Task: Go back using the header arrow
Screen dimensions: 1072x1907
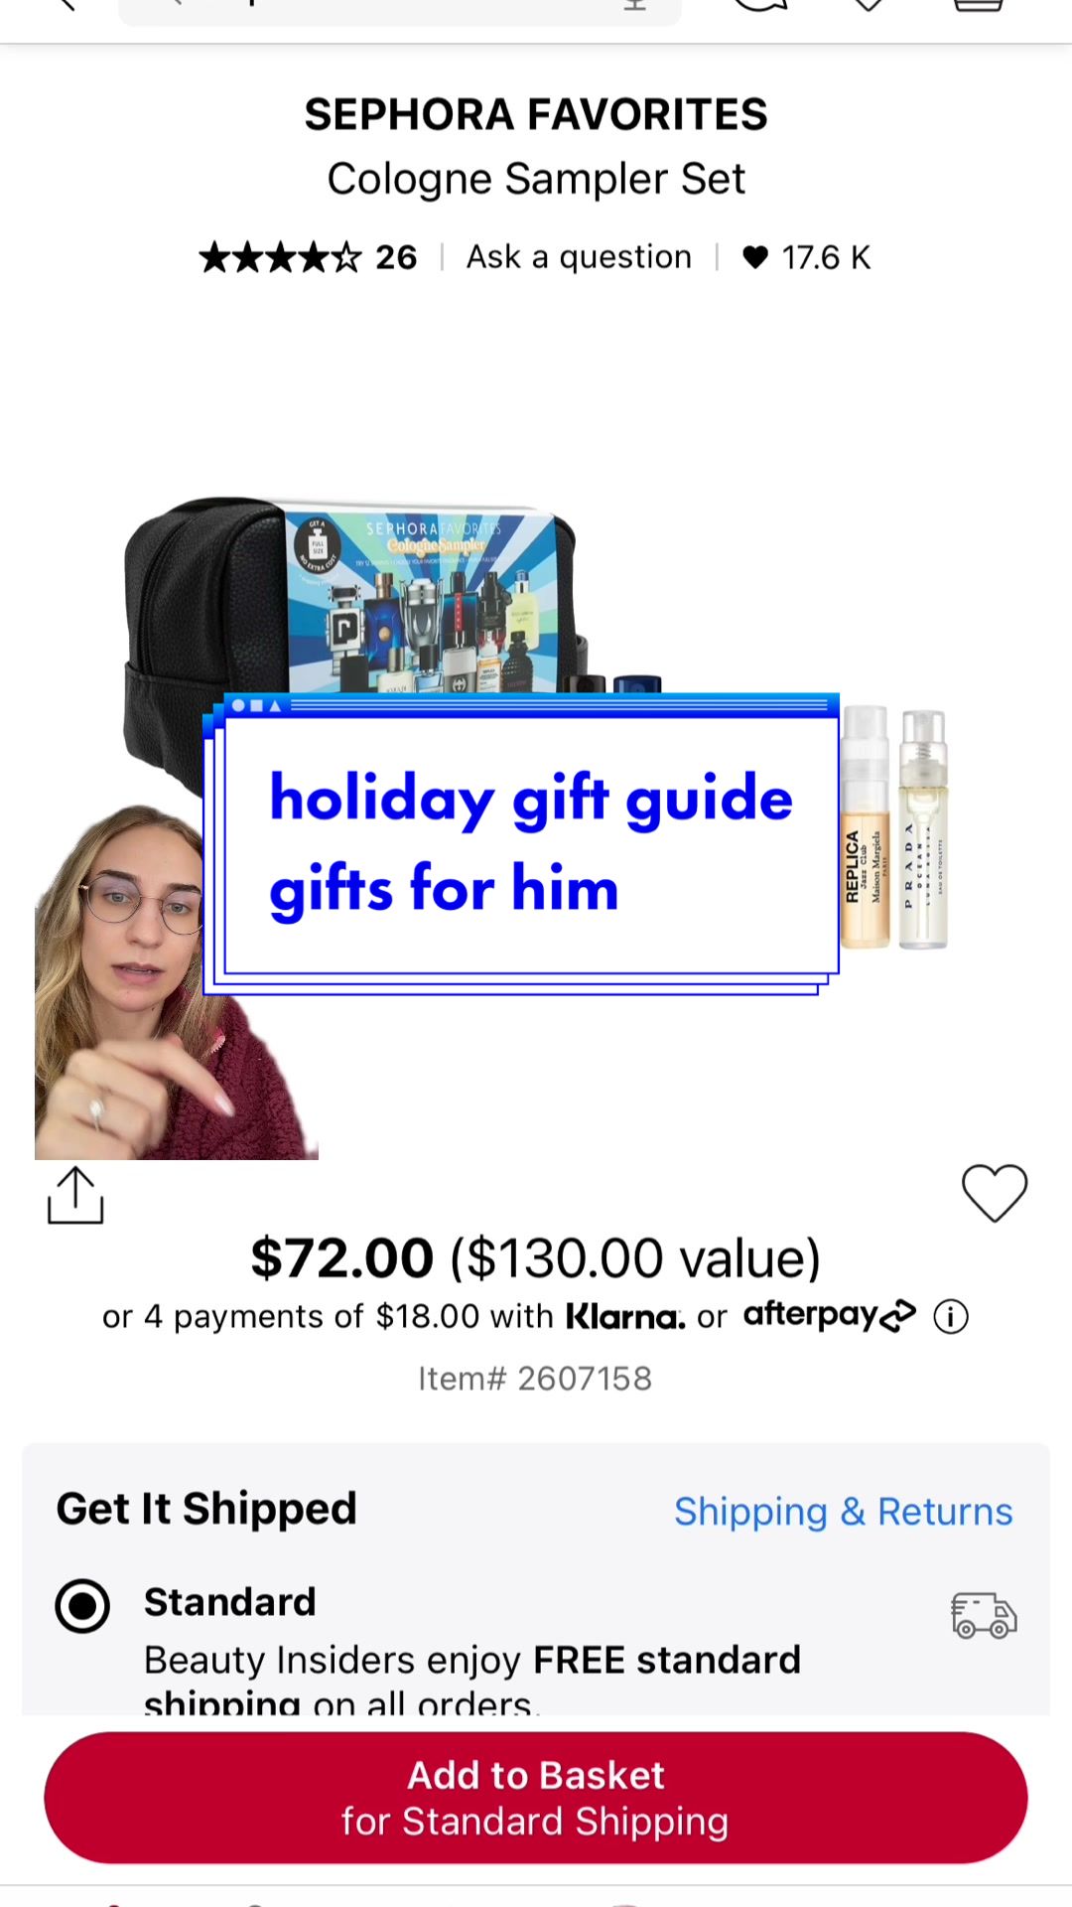Action: [66, 5]
